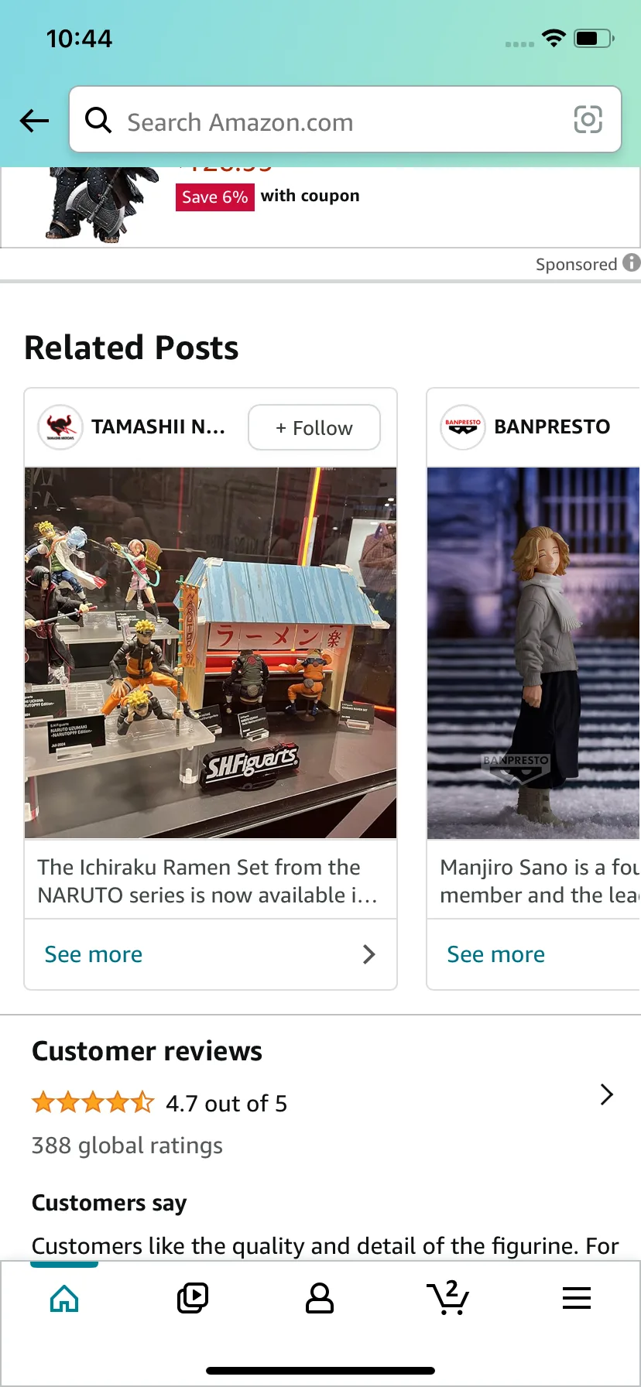Click See more under Manjiro Sano post

coord(496,954)
